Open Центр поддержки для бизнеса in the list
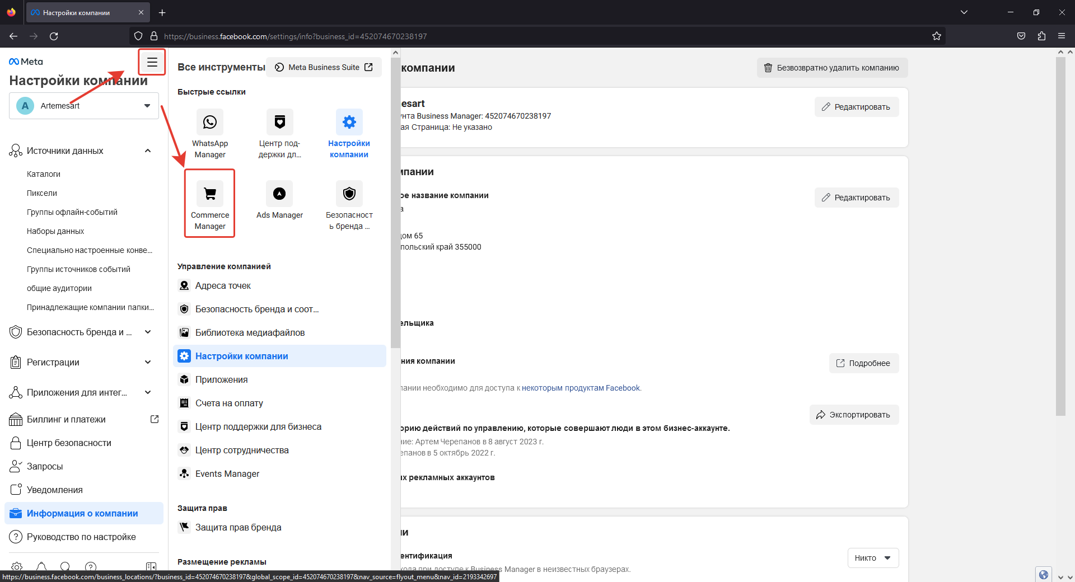Screen dimensions: 1075x582 point(279,426)
